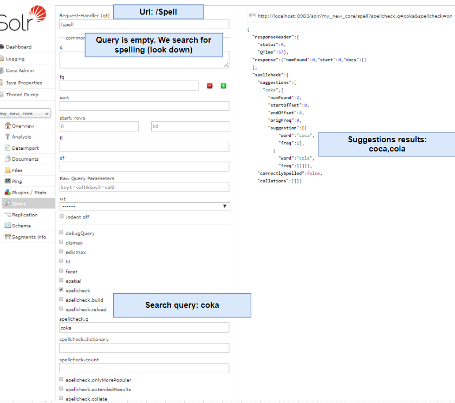The width and height of the screenshot is (455, 403).
Task: Remove fq filter with red minus icon
Action: coord(210,86)
